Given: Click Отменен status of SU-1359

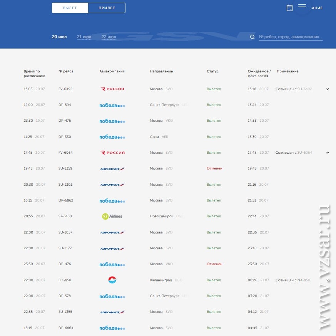Looking at the screenshot, I should (x=214, y=168).
